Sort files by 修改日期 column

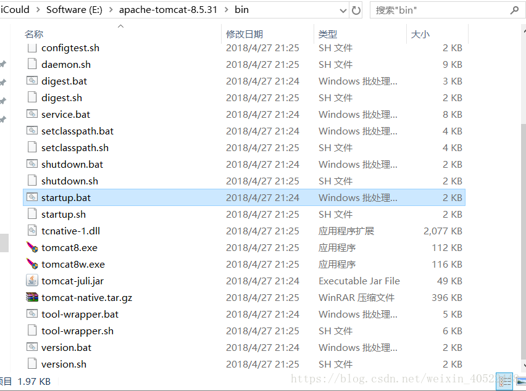click(244, 34)
